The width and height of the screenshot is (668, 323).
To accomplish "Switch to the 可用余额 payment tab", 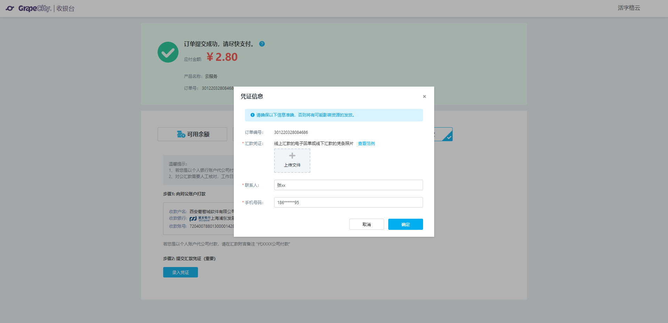I will pos(192,134).
